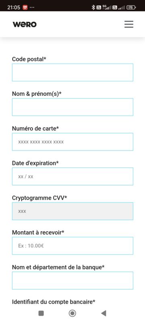Select the Numéro de carte field
Screen dimensions: 145x322
pyautogui.click(x=72, y=142)
